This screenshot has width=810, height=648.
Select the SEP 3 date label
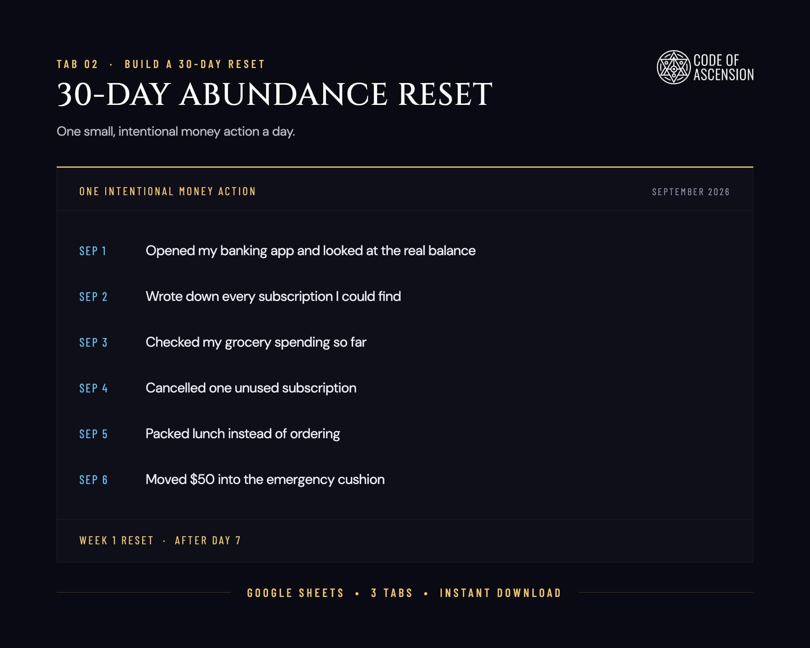tap(93, 343)
